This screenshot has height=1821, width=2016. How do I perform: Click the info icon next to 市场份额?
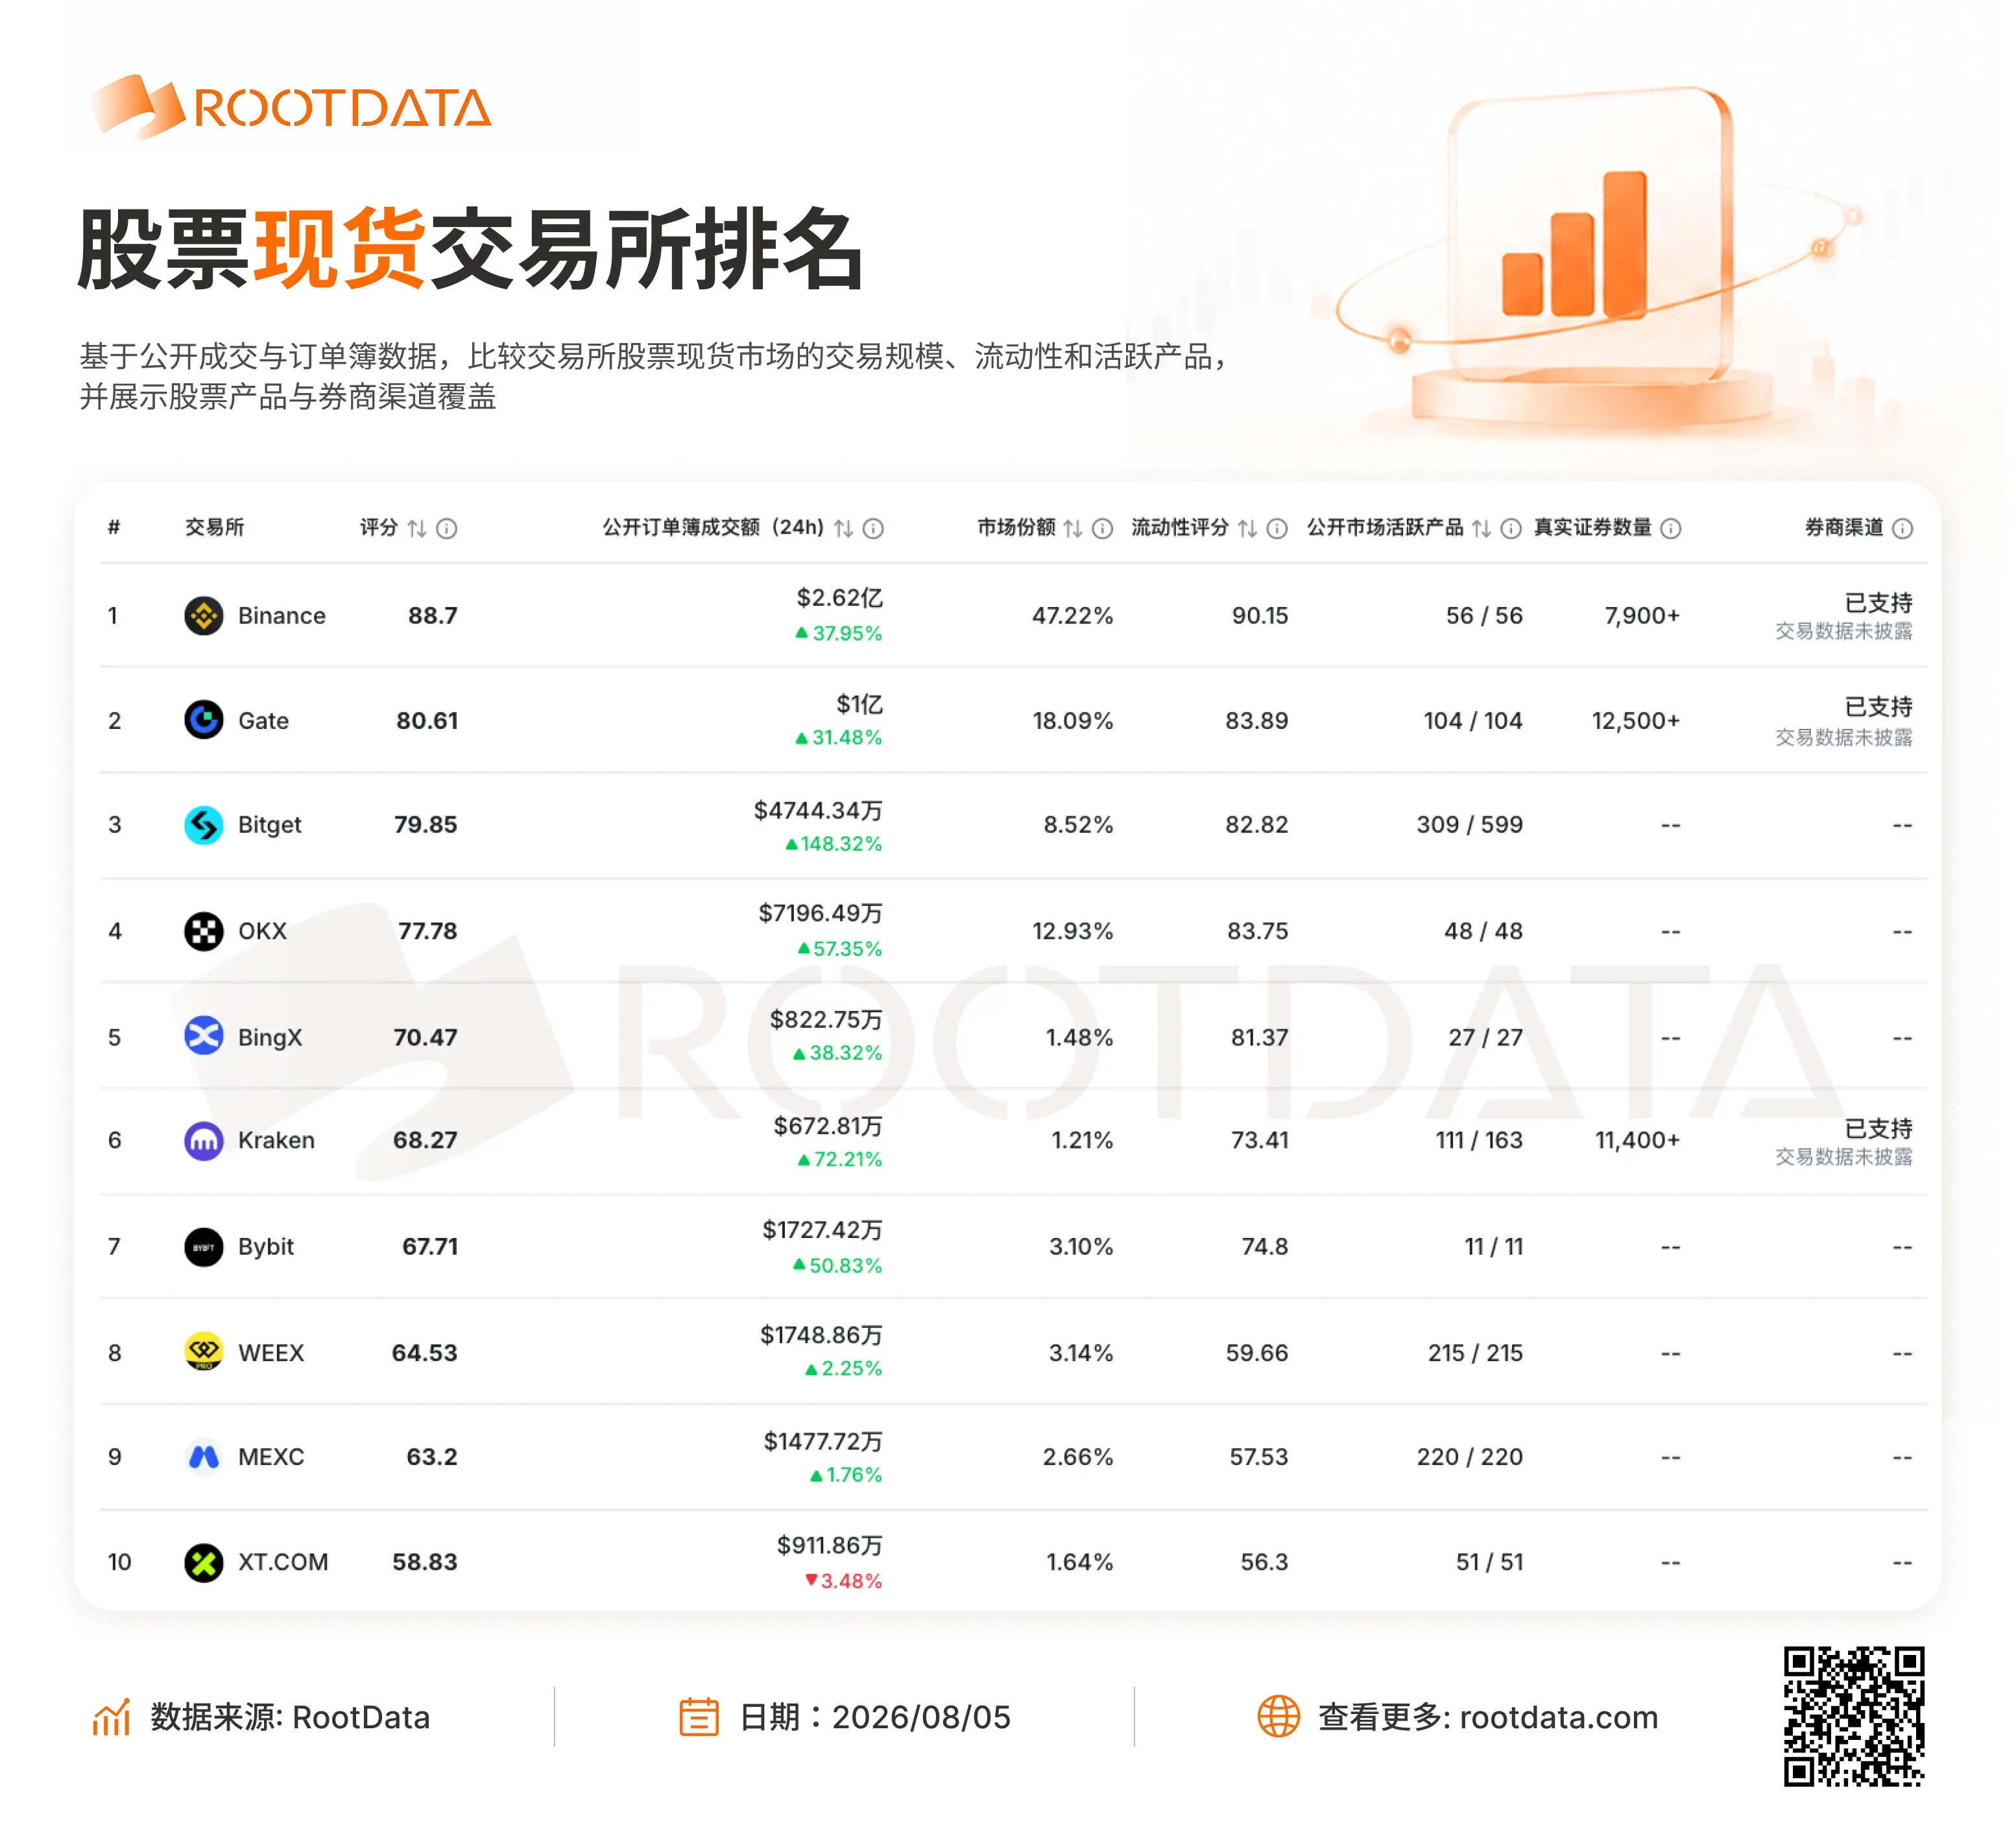pos(1102,528)
